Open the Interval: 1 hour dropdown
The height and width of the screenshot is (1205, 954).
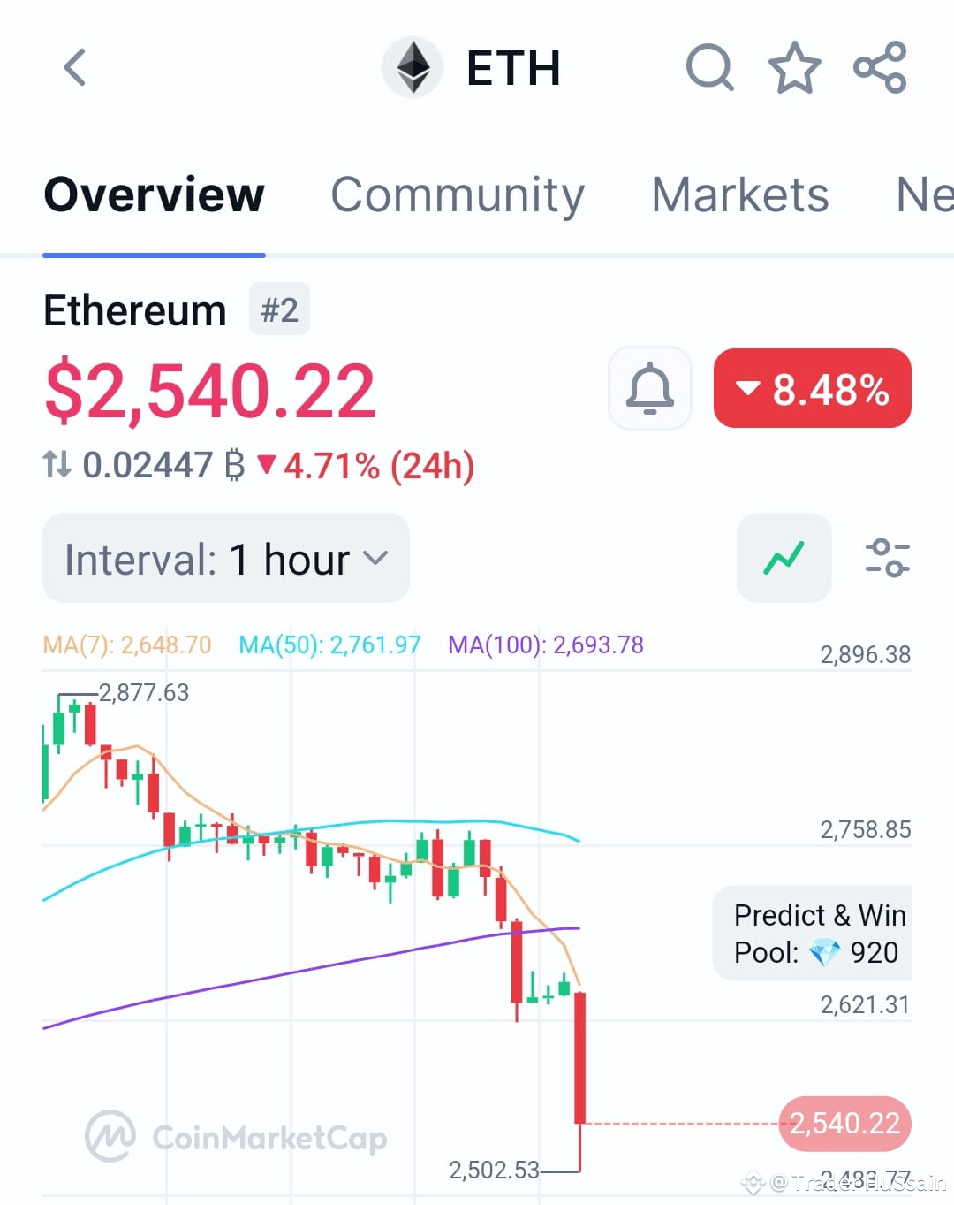pos(225,558)
